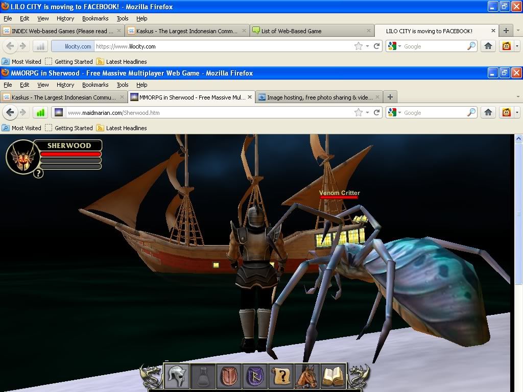Viewport: 523px width, 392px height.
Task: Click the orange face add-on icon in Sherwood window
Action: [506, 113]
